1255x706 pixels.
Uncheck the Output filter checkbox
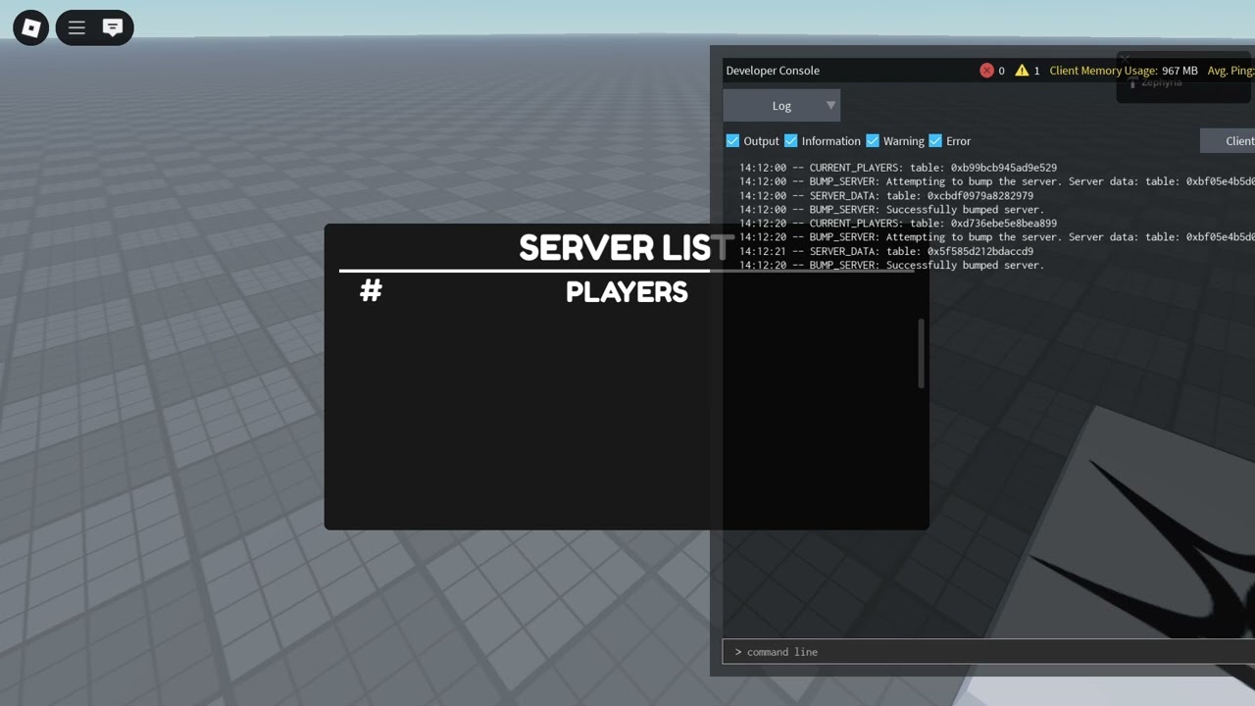(732, 141)
